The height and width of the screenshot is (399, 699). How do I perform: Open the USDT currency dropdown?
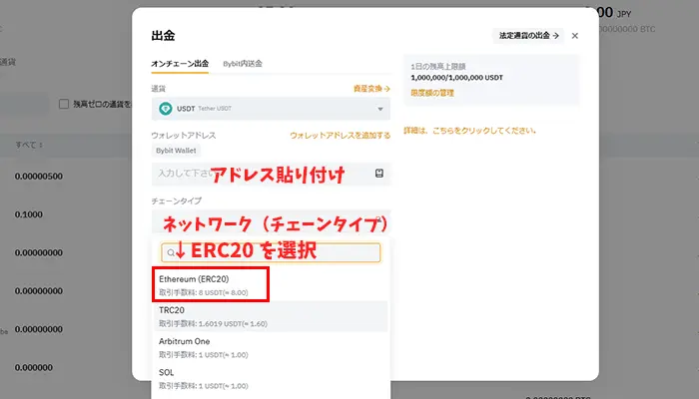point(271,109)
